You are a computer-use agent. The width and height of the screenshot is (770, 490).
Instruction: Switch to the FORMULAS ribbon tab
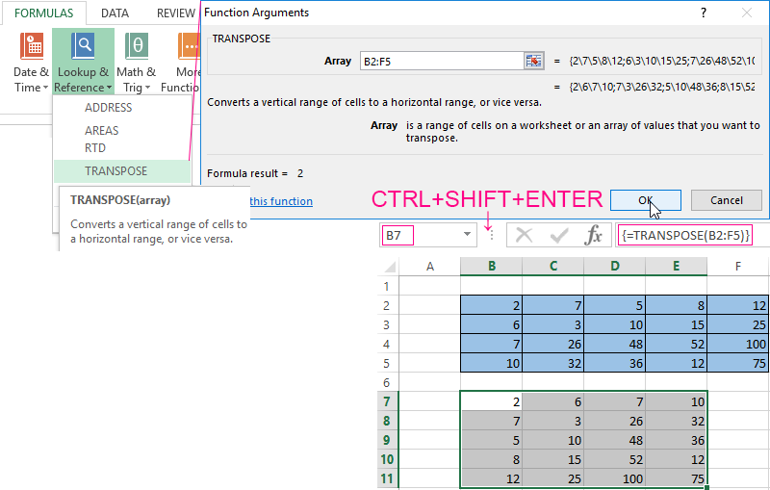[42, 13]
